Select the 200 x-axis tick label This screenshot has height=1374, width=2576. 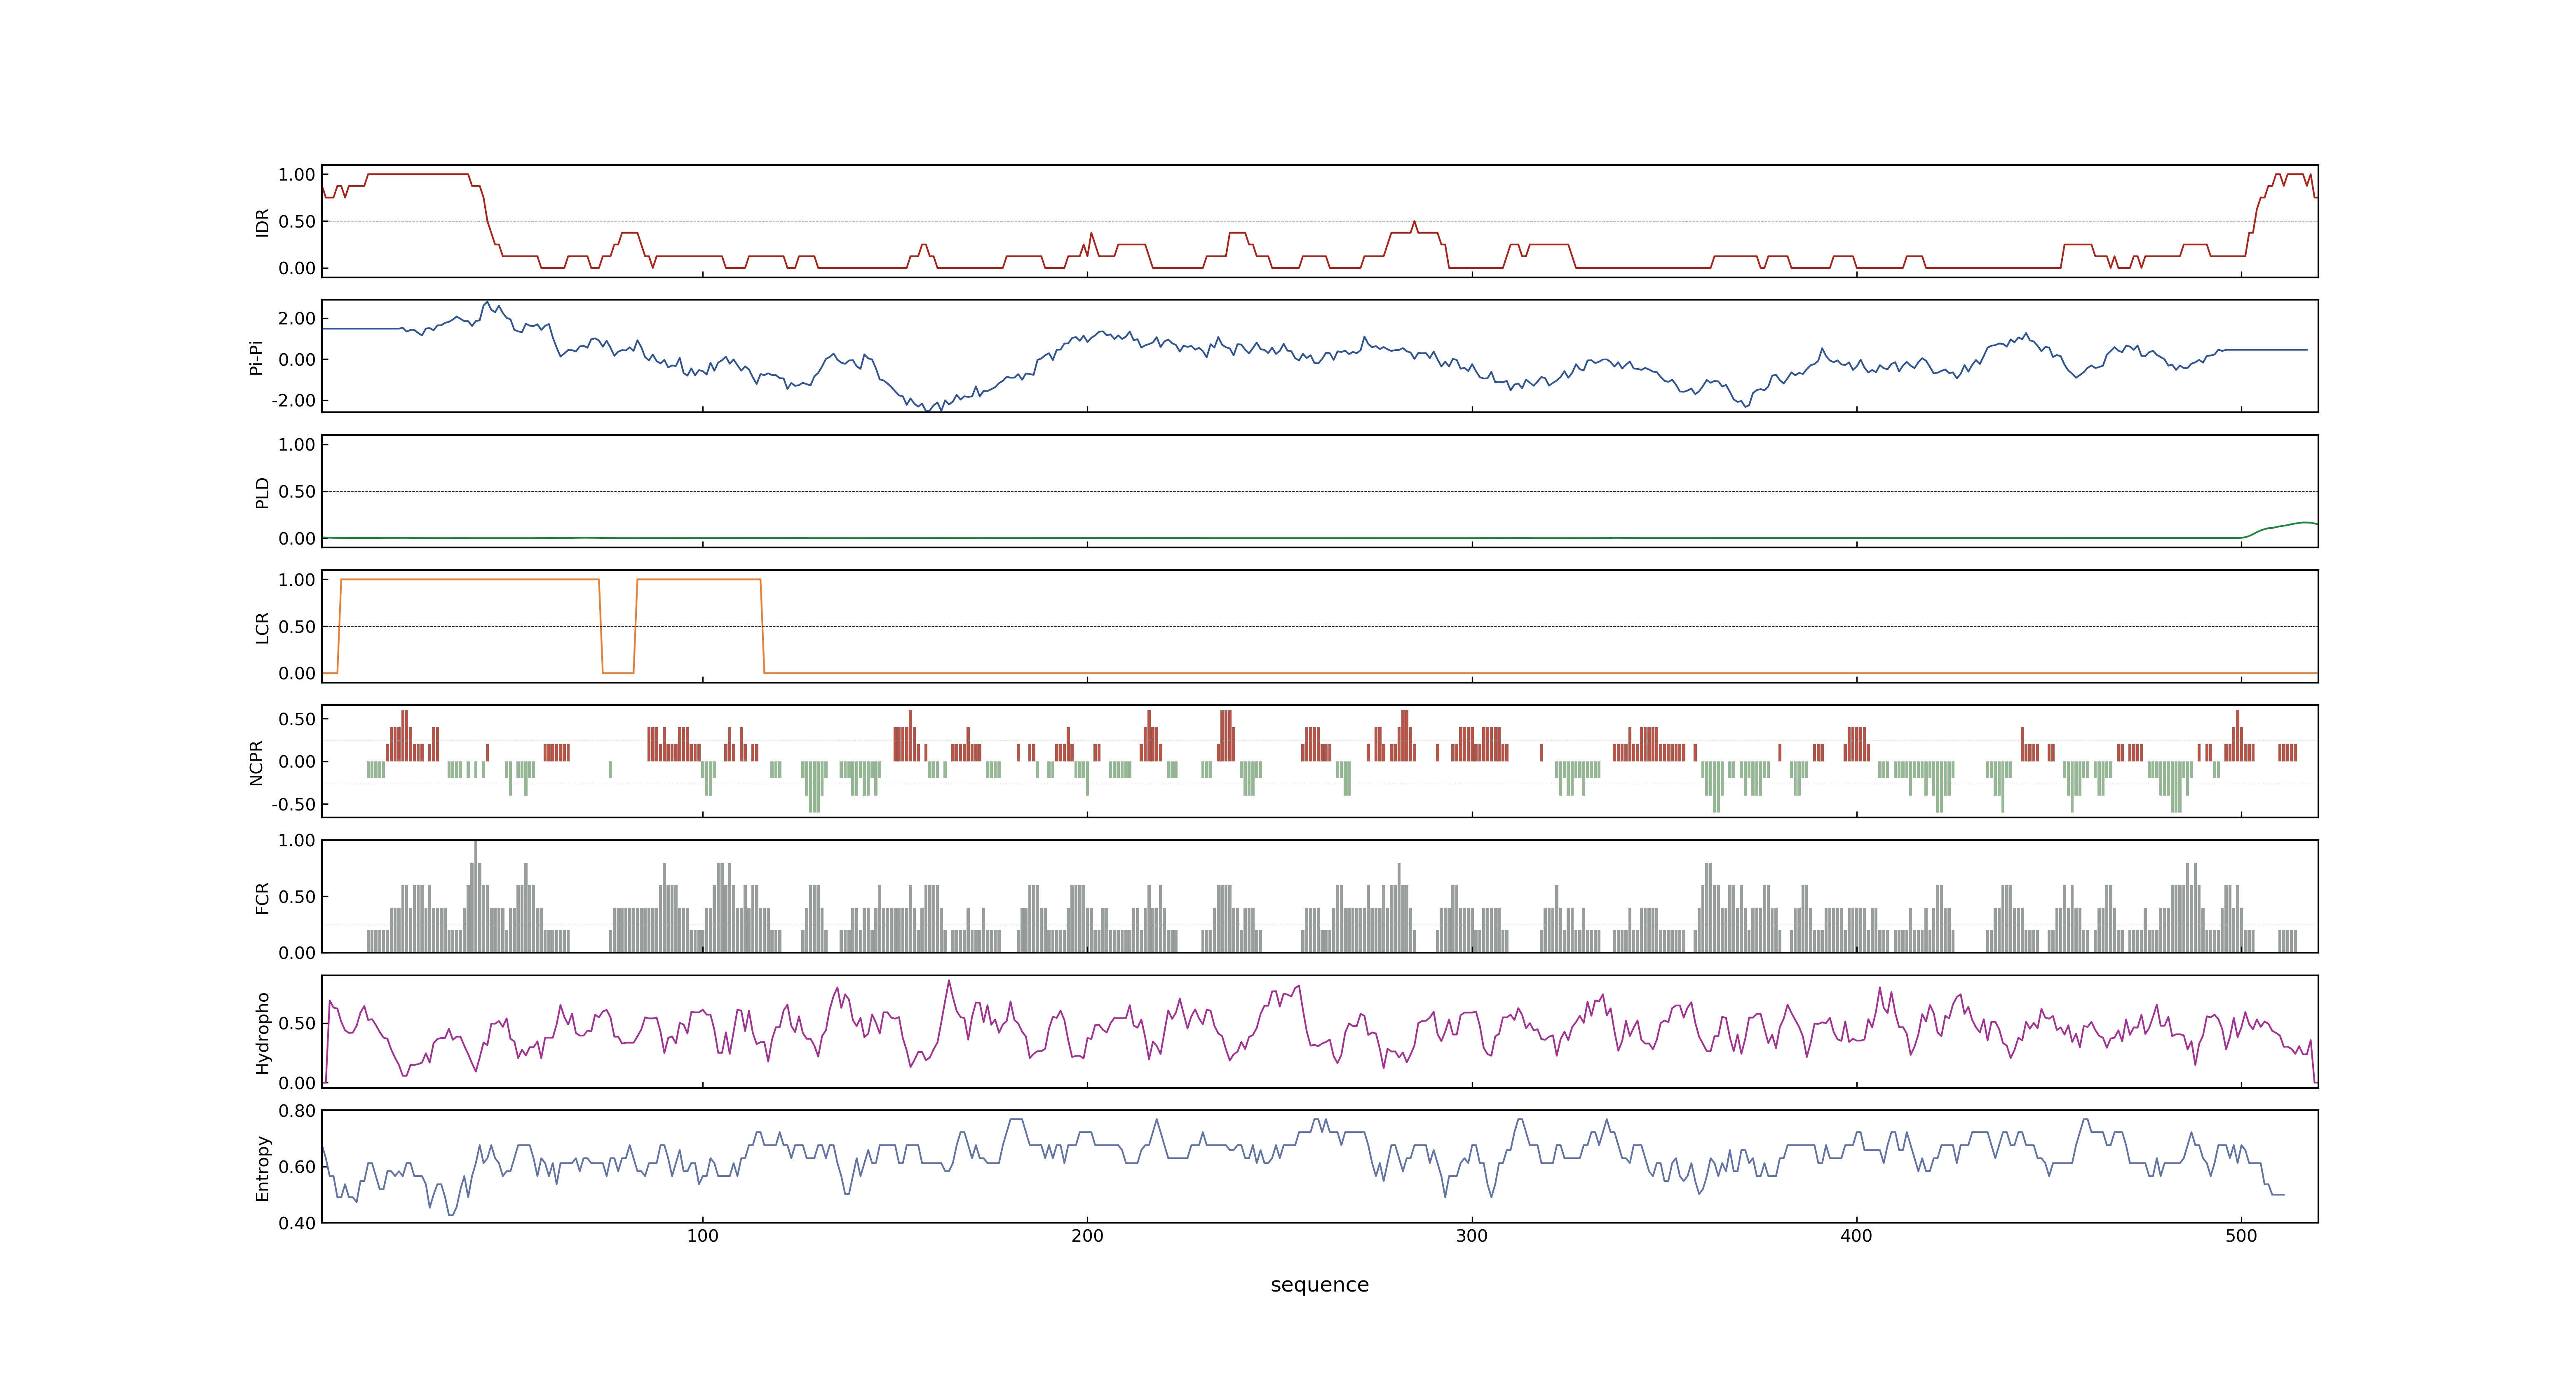click(x=1087, y=1236)
